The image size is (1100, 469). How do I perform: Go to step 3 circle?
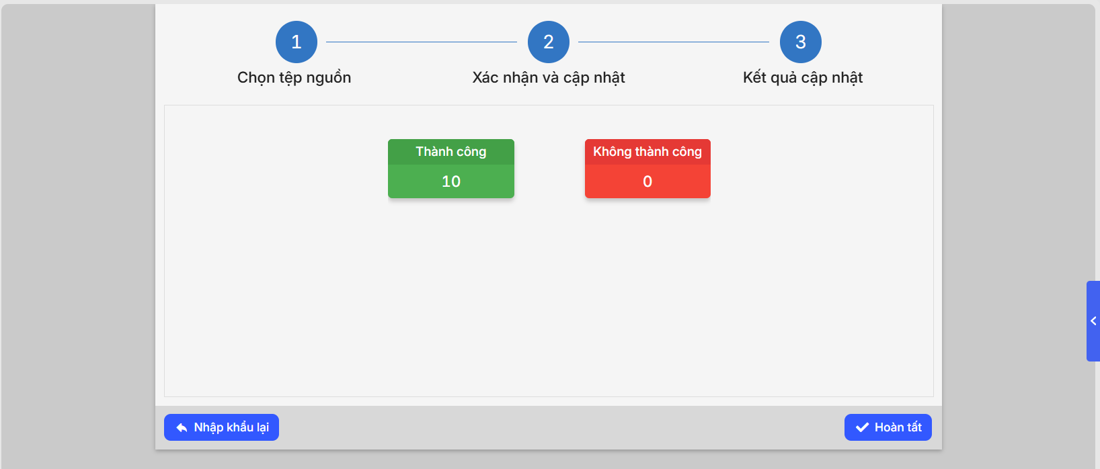tap(801, 42)
